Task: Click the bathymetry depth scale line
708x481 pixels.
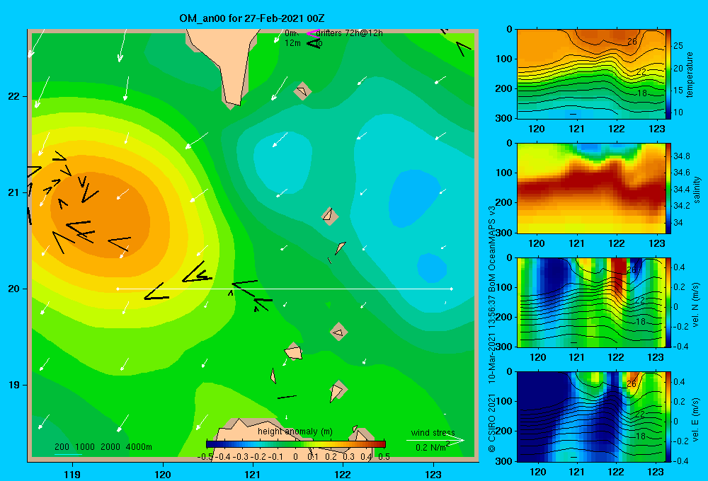Action: click(x=68, y=454)
